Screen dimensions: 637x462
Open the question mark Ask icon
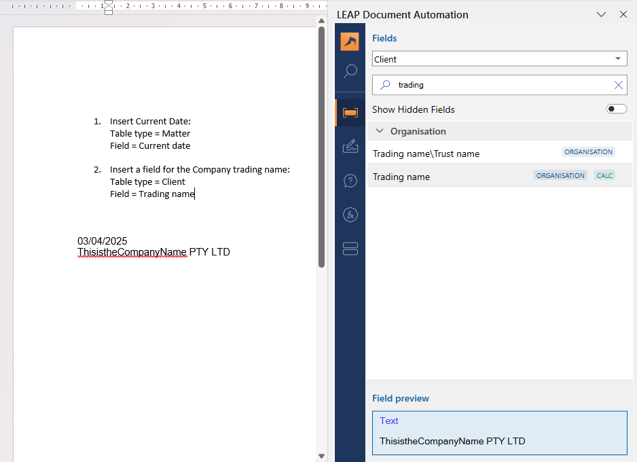pyautogui.click(x=350, y=181)
